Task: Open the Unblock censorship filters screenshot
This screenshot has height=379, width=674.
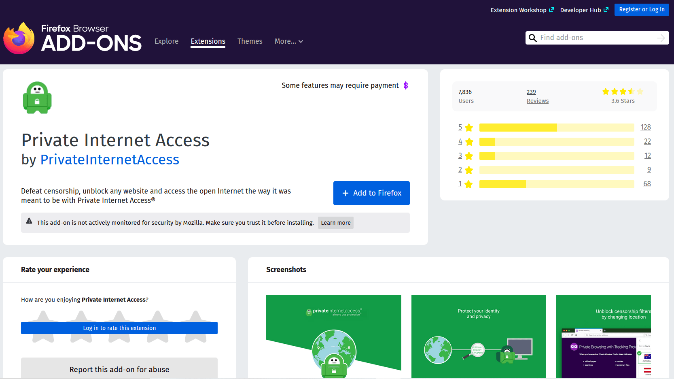Action: click(x=604, y=336)
